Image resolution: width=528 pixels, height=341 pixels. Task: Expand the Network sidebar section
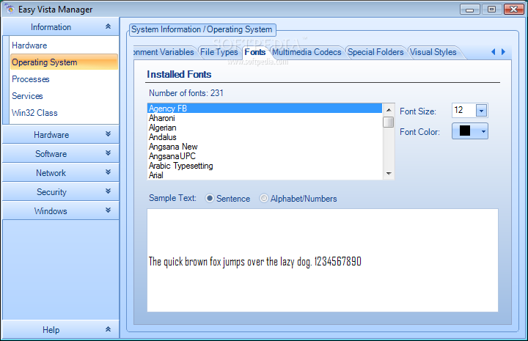coord(61,172)
